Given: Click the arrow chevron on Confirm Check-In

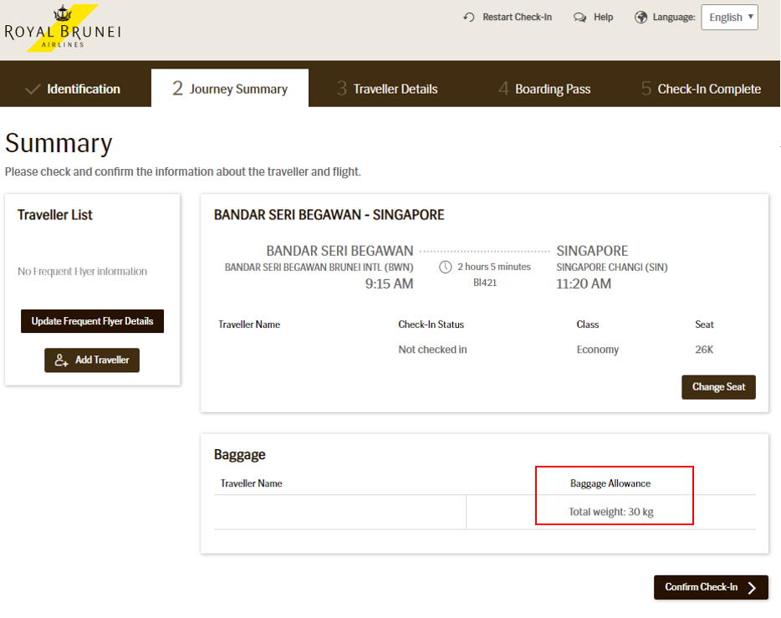Looking at the screenshot, I should click(753, 588).
